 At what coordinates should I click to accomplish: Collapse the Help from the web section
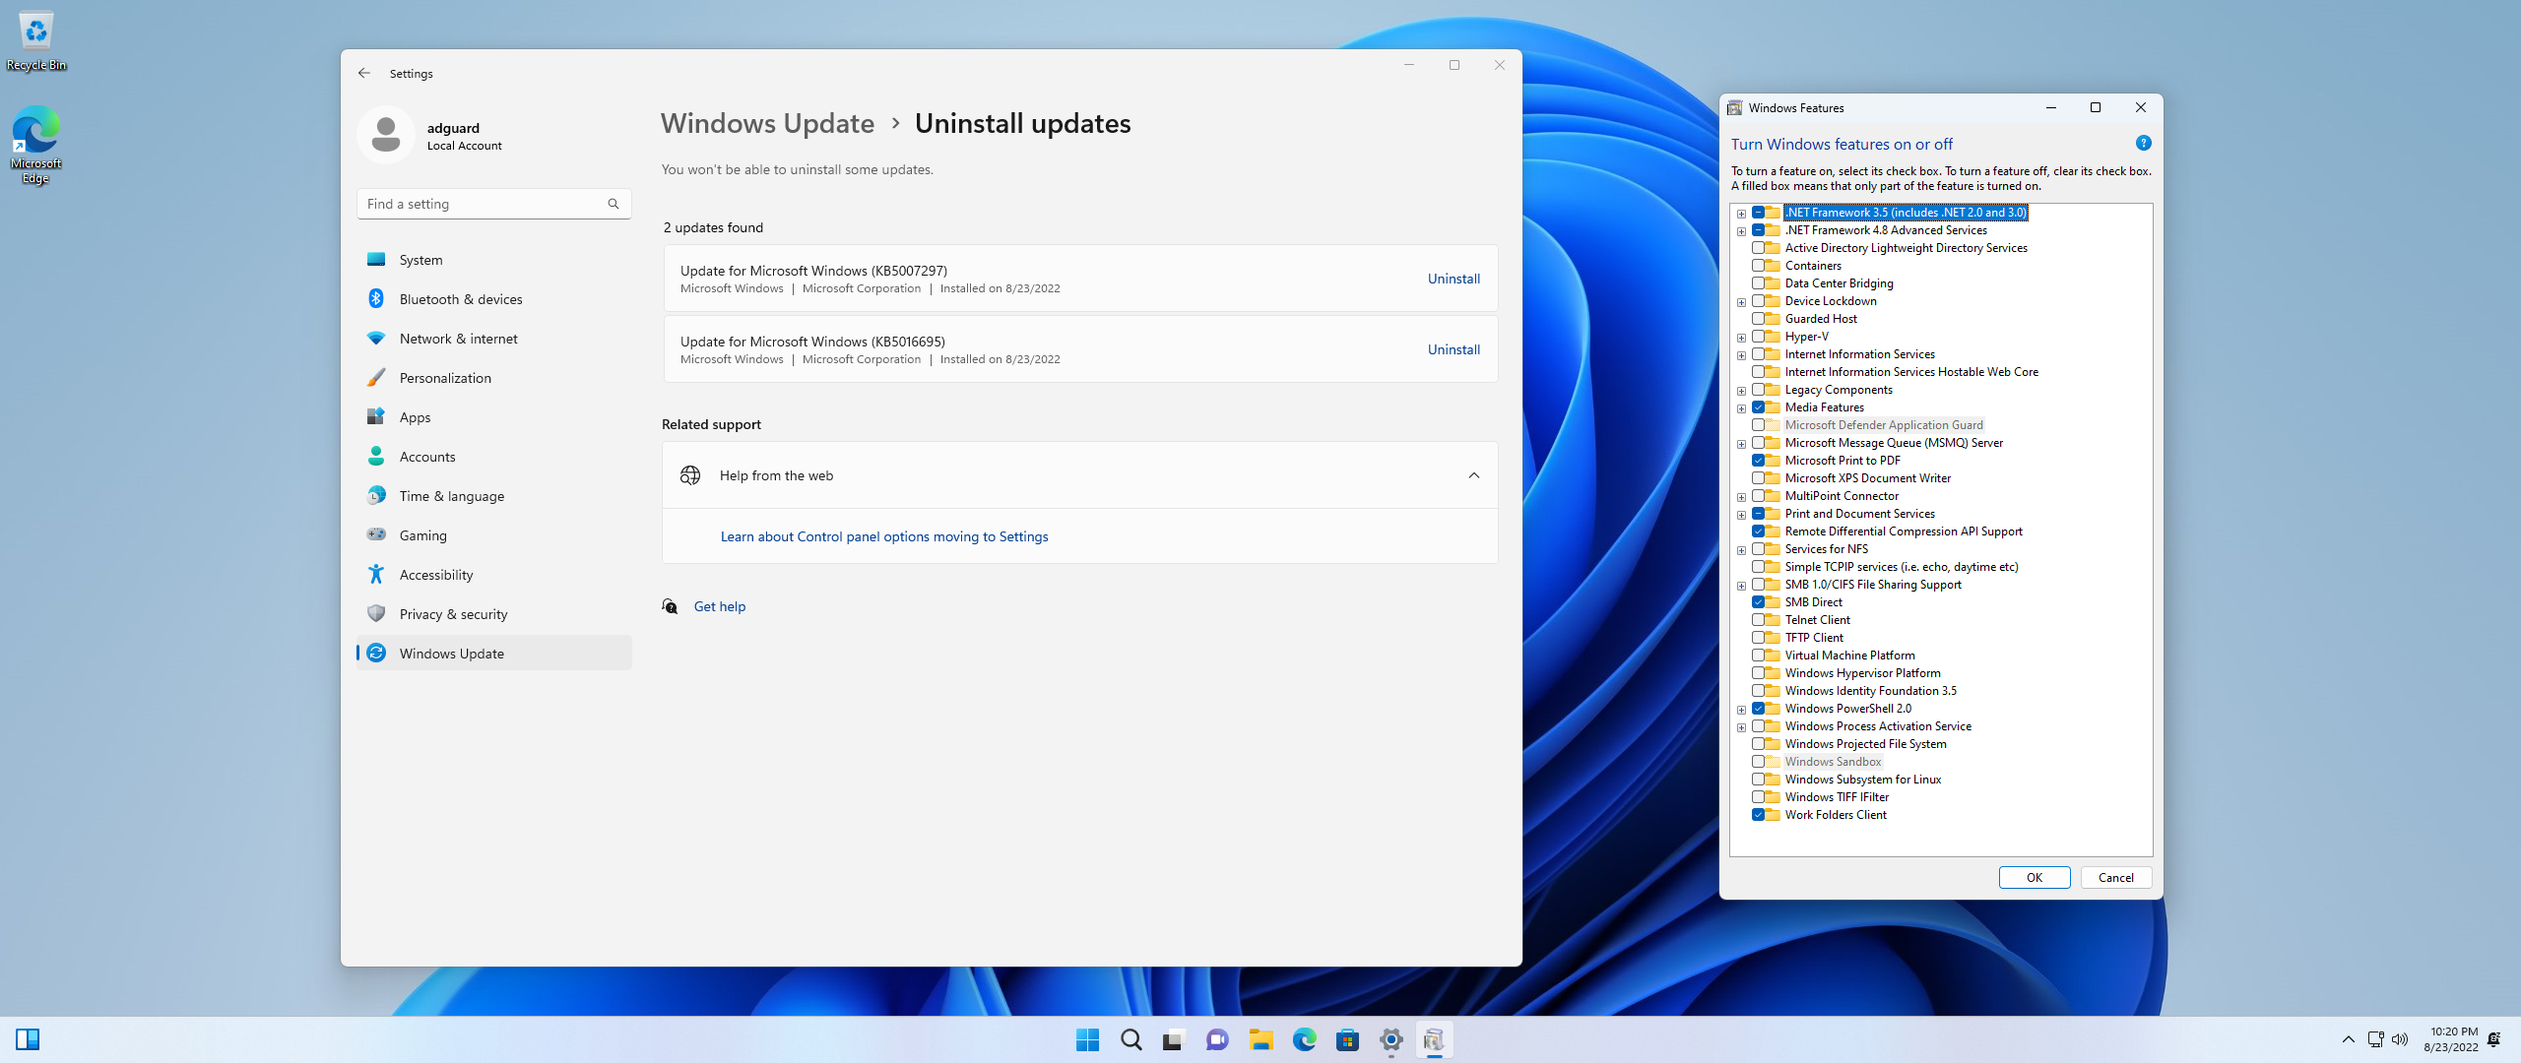tap(1473, 475)
